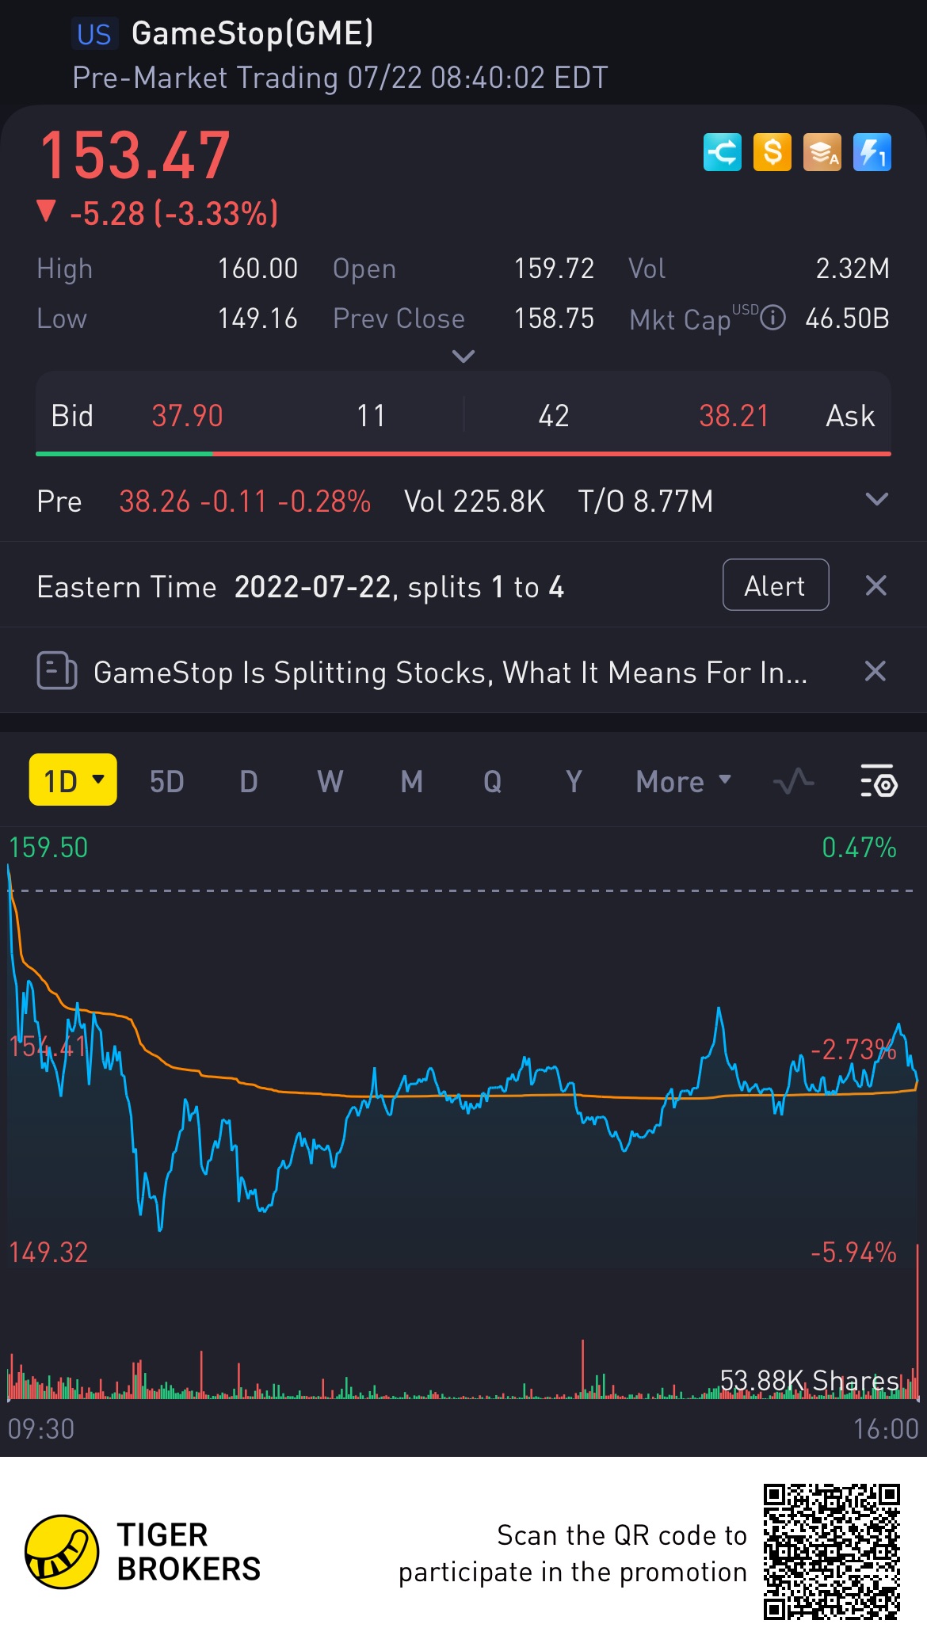The height and width of the screenshot is (1647, 927).
Task: Tap the Tiger Brokers logo
Action: coord(143,1552)
